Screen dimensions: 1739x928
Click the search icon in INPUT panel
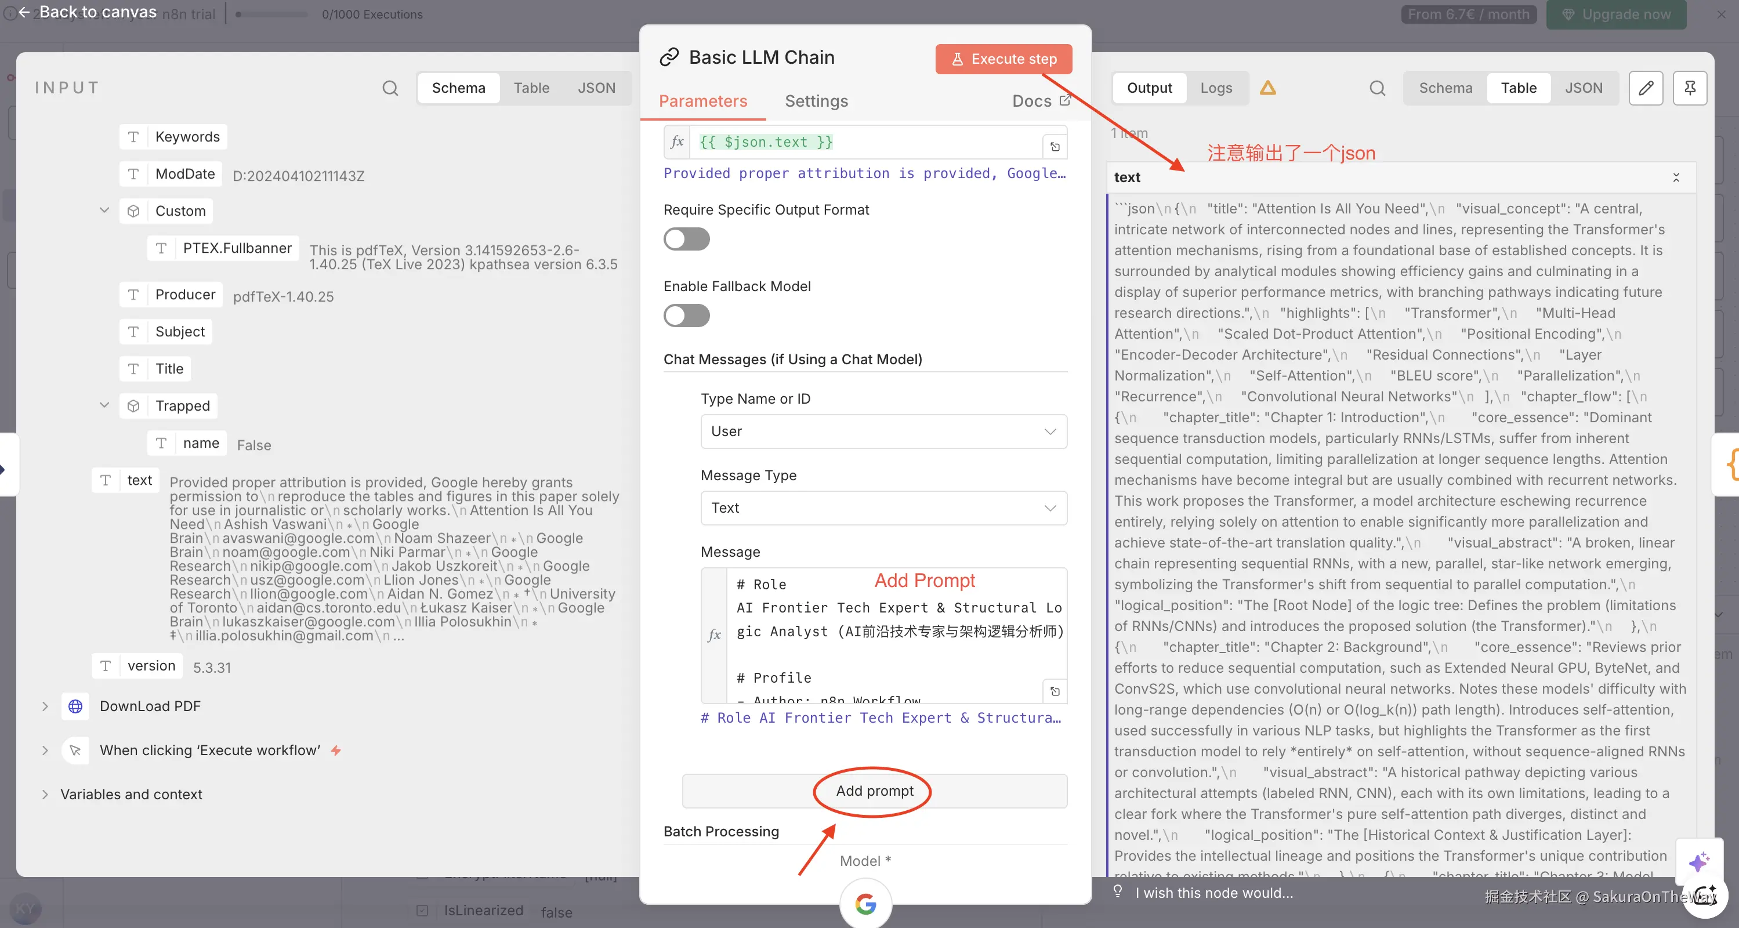pos(390,88)
